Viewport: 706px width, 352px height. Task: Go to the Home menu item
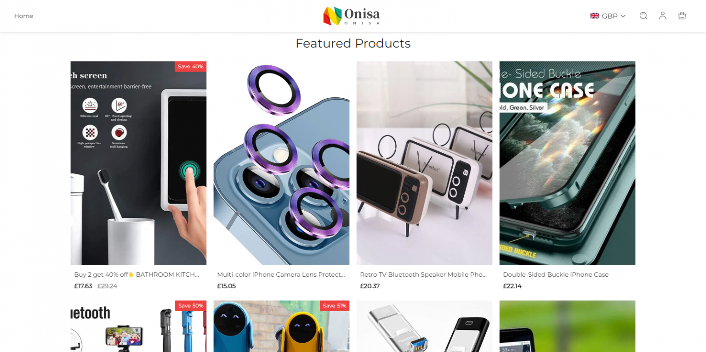pyautogui.click(x=23, y=16)
